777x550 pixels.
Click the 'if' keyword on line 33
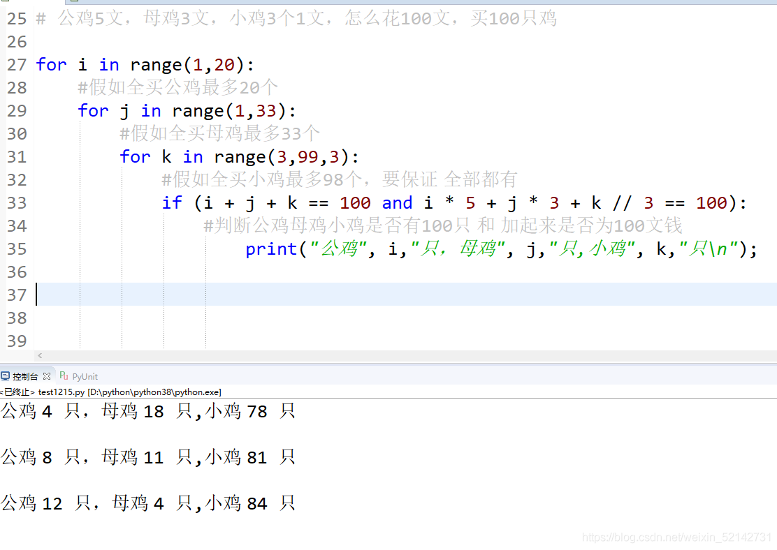point(172,203)
